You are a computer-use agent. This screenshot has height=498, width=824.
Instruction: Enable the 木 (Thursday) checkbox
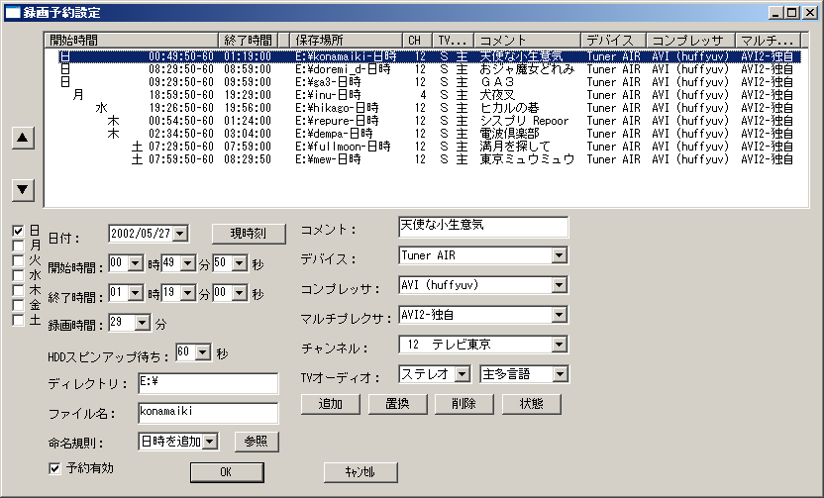(x=19, y=290)
